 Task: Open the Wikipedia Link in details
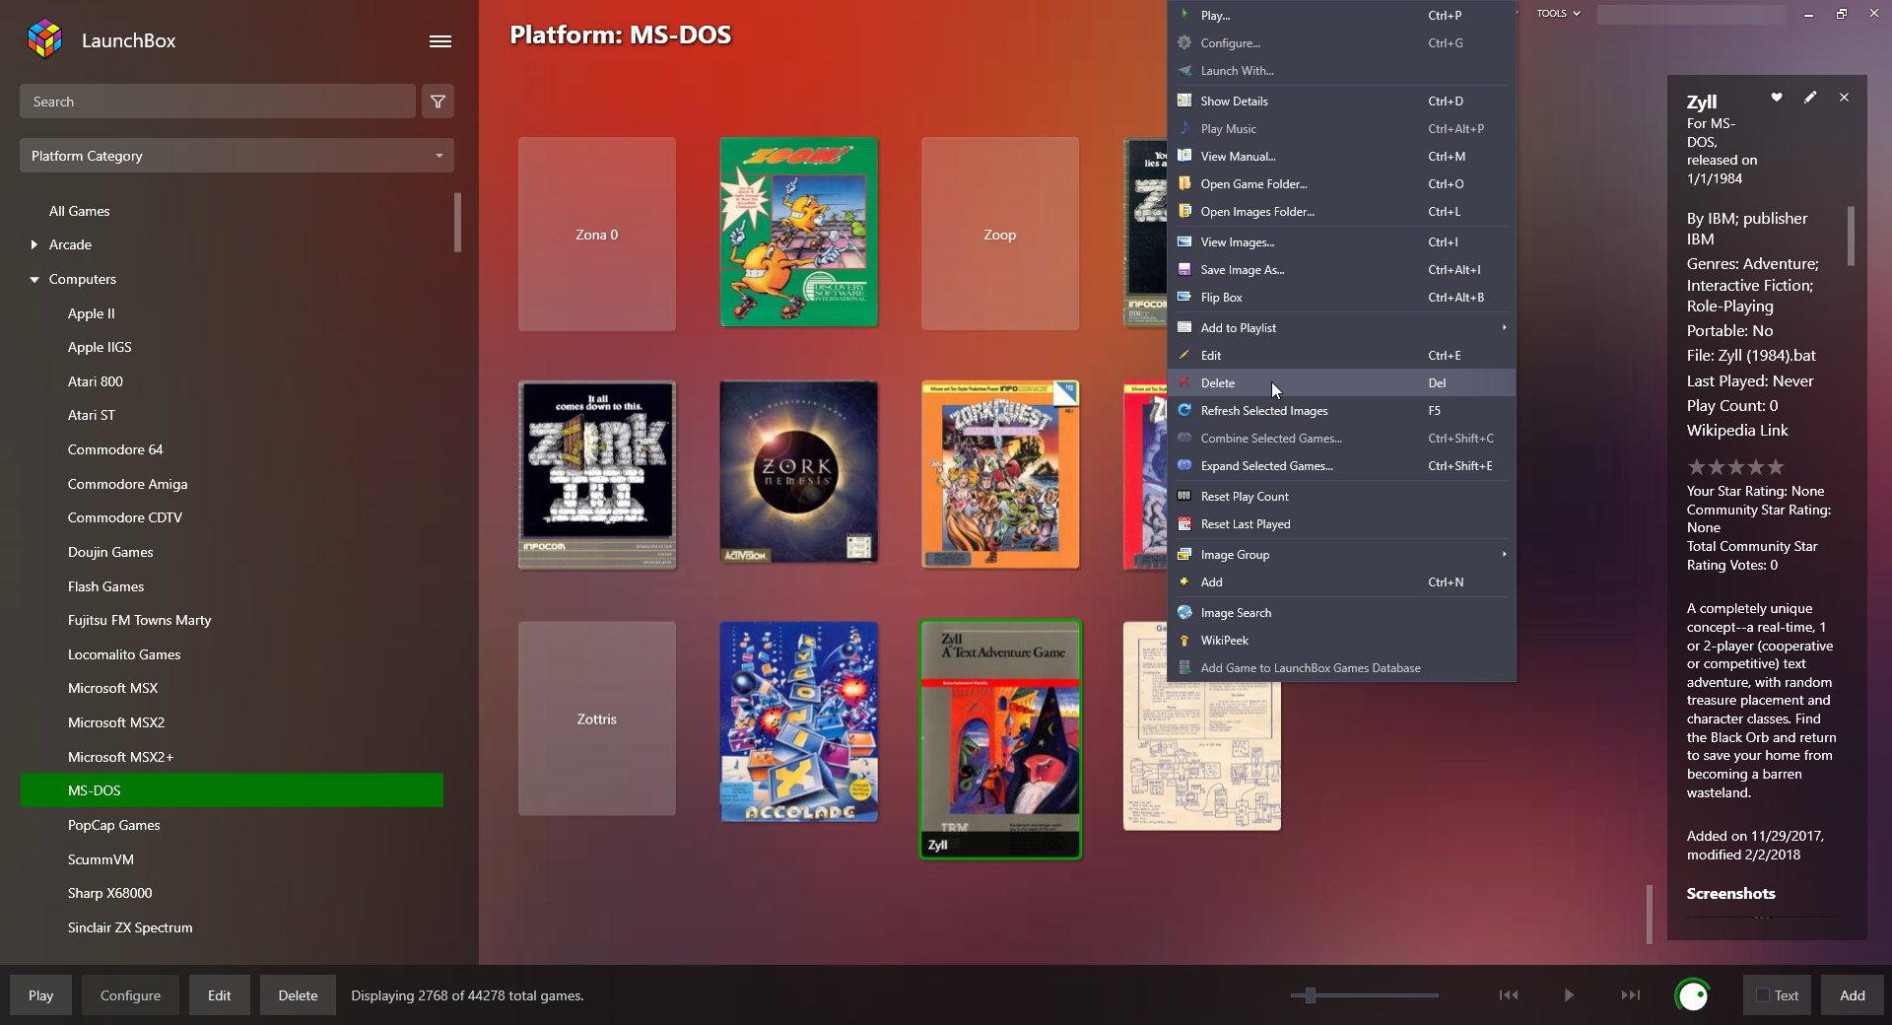pos(1736,430)
